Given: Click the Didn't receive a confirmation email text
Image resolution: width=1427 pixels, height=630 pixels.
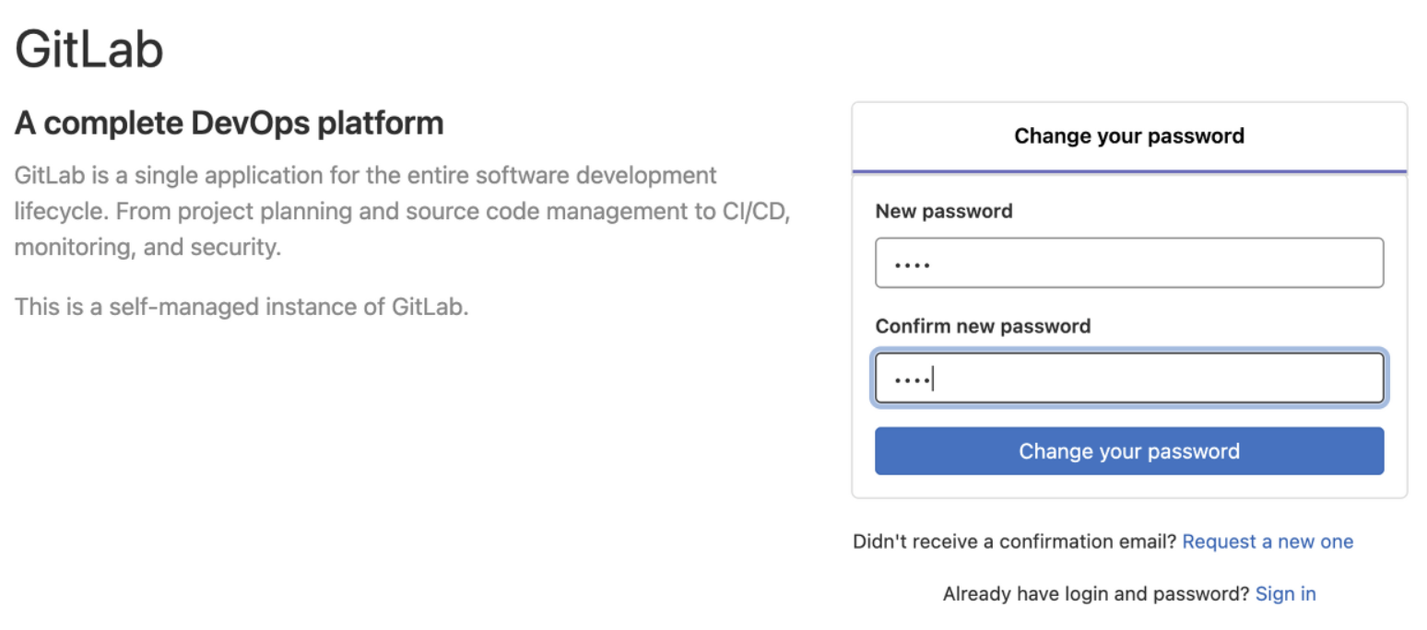Looking at the screenshot, I should coord(1015,542).
